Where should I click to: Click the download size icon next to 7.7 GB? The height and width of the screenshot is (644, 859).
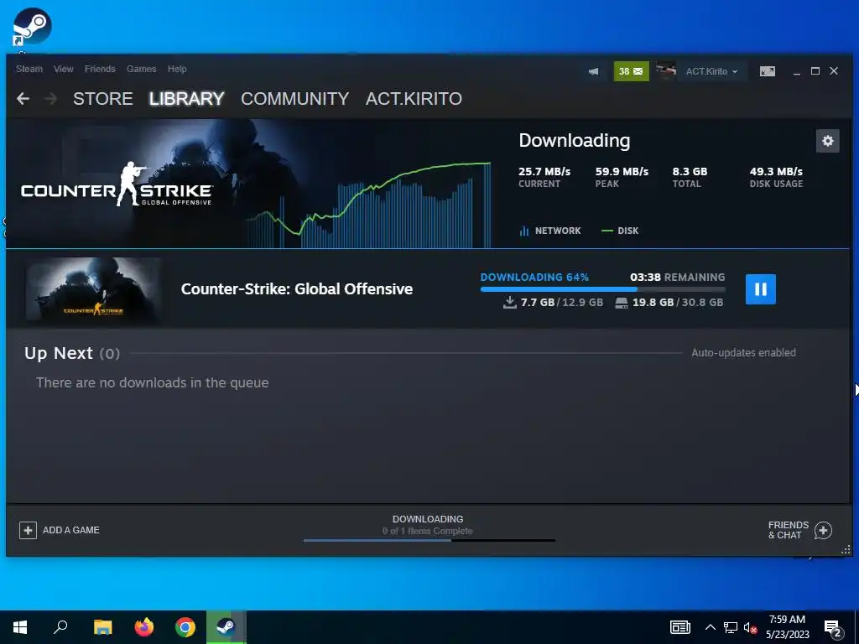[509, 302]
